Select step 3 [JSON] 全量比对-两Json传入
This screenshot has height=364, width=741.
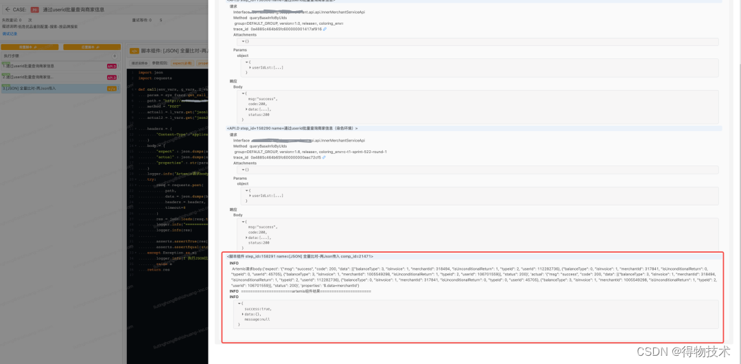click(60, 88)
